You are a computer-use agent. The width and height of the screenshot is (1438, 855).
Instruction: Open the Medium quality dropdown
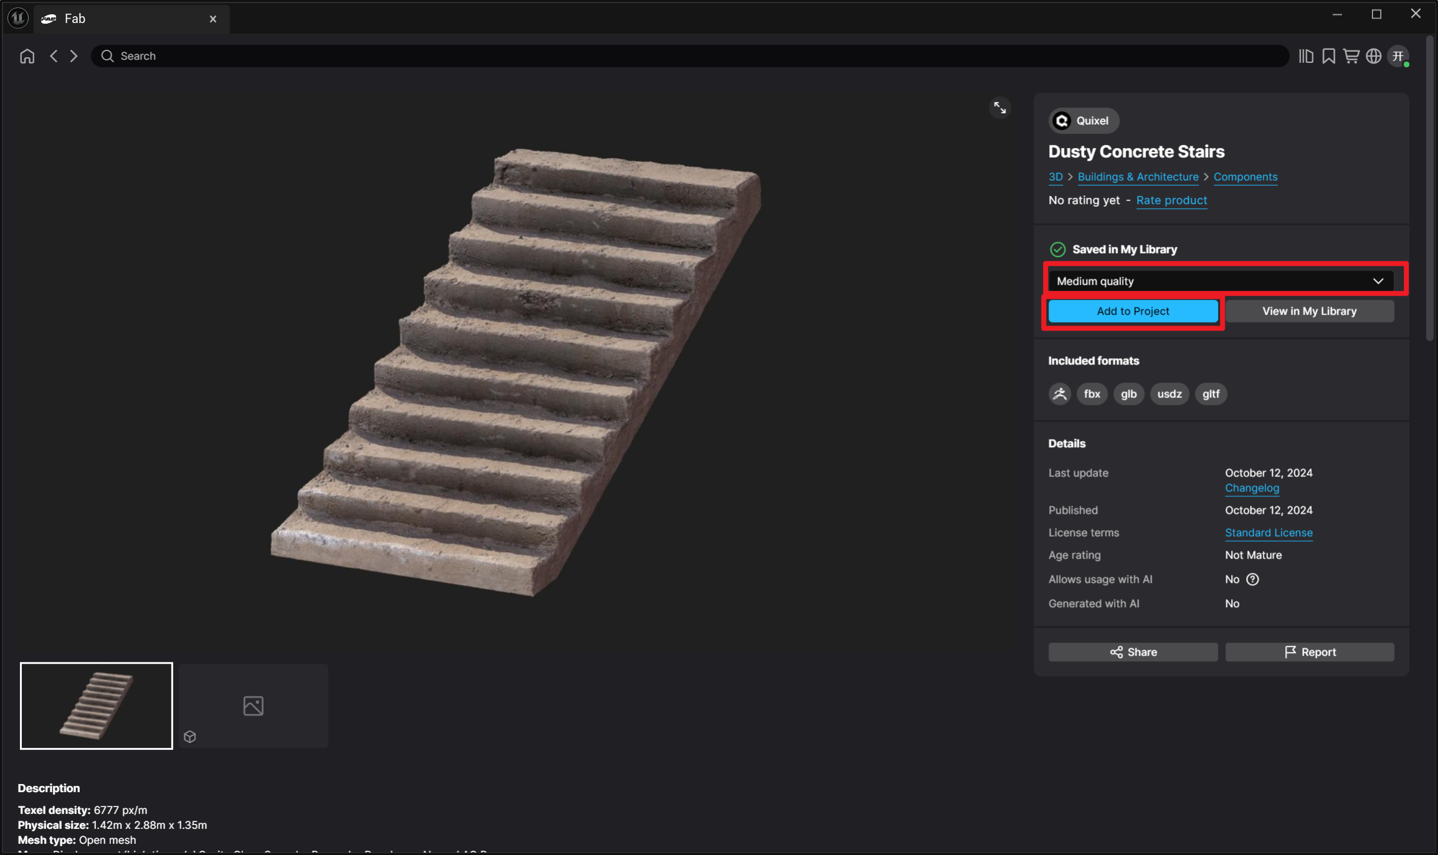1220,281
